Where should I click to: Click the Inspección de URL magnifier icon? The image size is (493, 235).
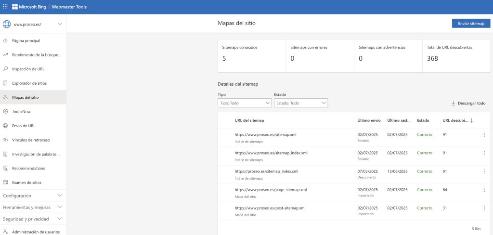(x=6, y=69)
